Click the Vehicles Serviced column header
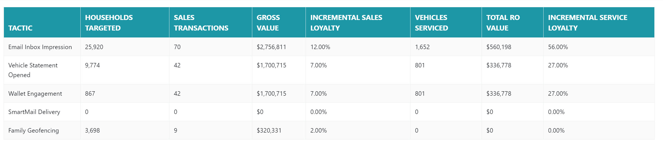This screenshot has height=147, width=663. pyautogui.click(x=431, y=23)
